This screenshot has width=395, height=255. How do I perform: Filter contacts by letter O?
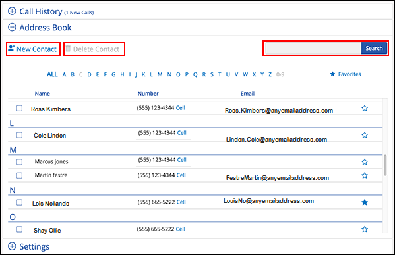click(x=178, y=74)
